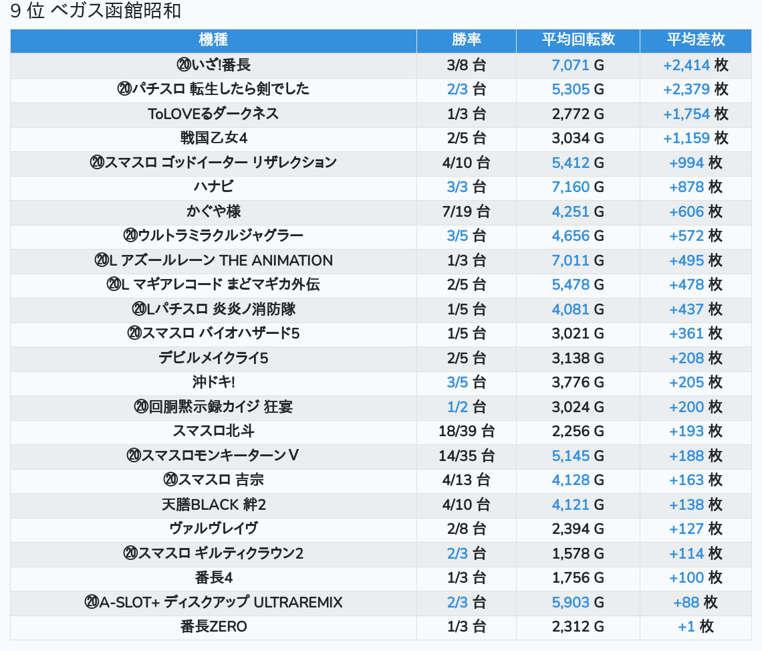Click Lパチスロ 炎炎ノ消防隊 machine name
The image size is (762, 651).
[x=213, y=310]
